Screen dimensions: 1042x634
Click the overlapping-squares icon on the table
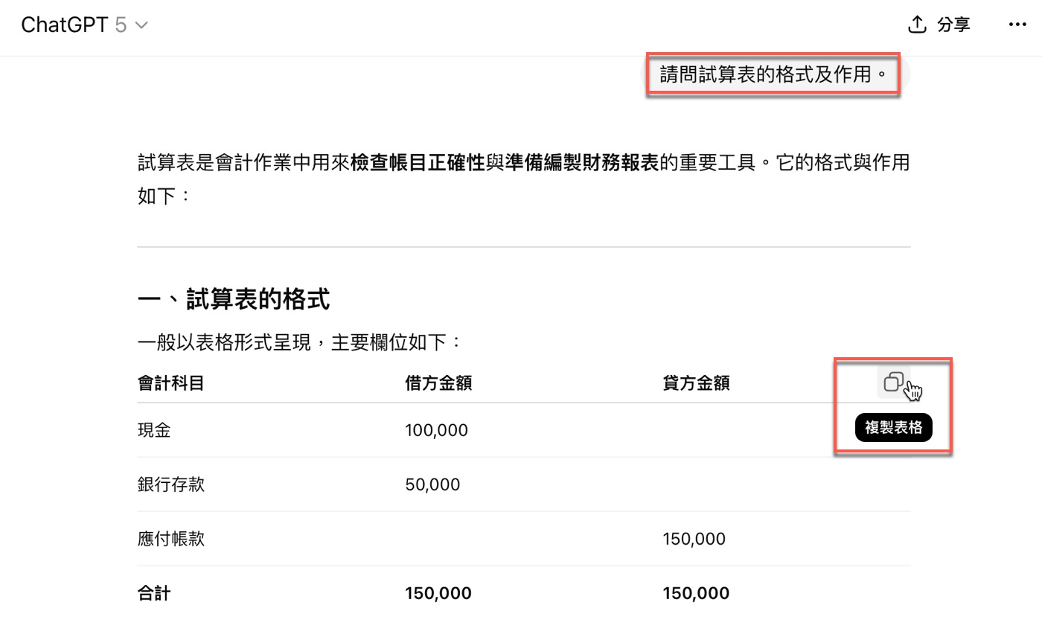click(894, 381)
